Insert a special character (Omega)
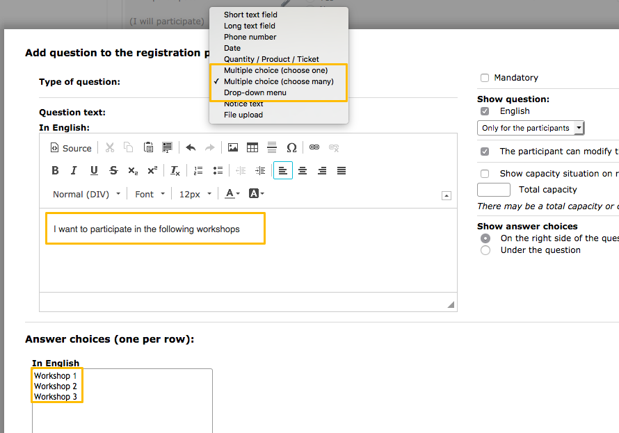This screenshot has height=433, width=619. pyautogui.click(x=291, y=148)
